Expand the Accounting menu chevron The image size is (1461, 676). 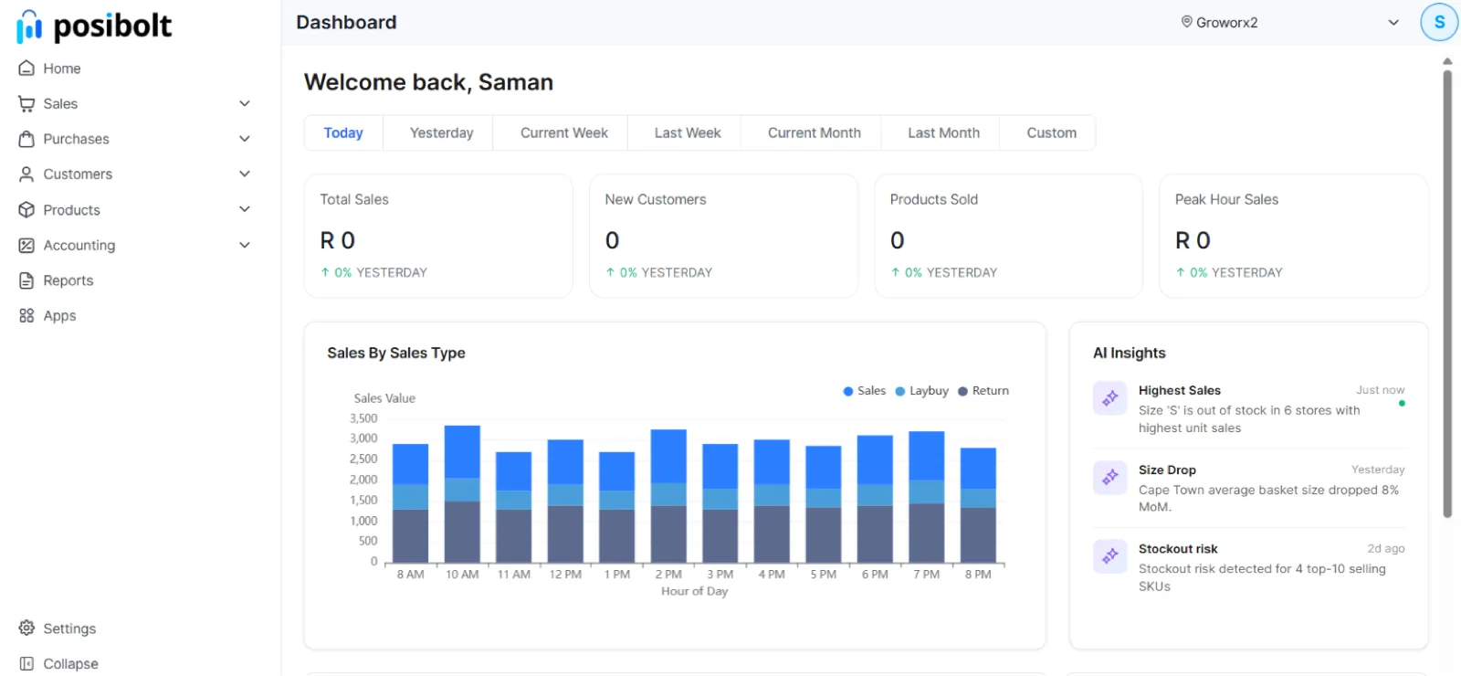[245, 245]
